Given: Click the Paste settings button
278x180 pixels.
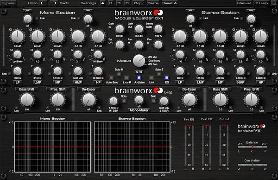Looking at the screenshot, I should [x=153, y=3].
